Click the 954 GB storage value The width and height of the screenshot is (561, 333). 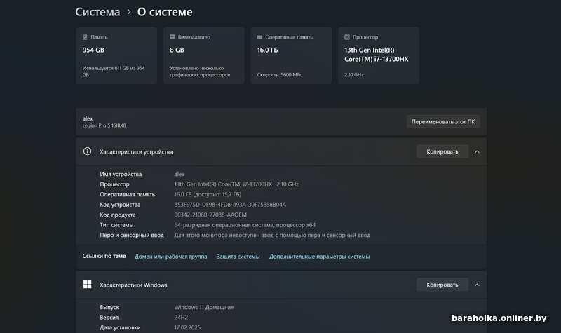pos(93,50)
